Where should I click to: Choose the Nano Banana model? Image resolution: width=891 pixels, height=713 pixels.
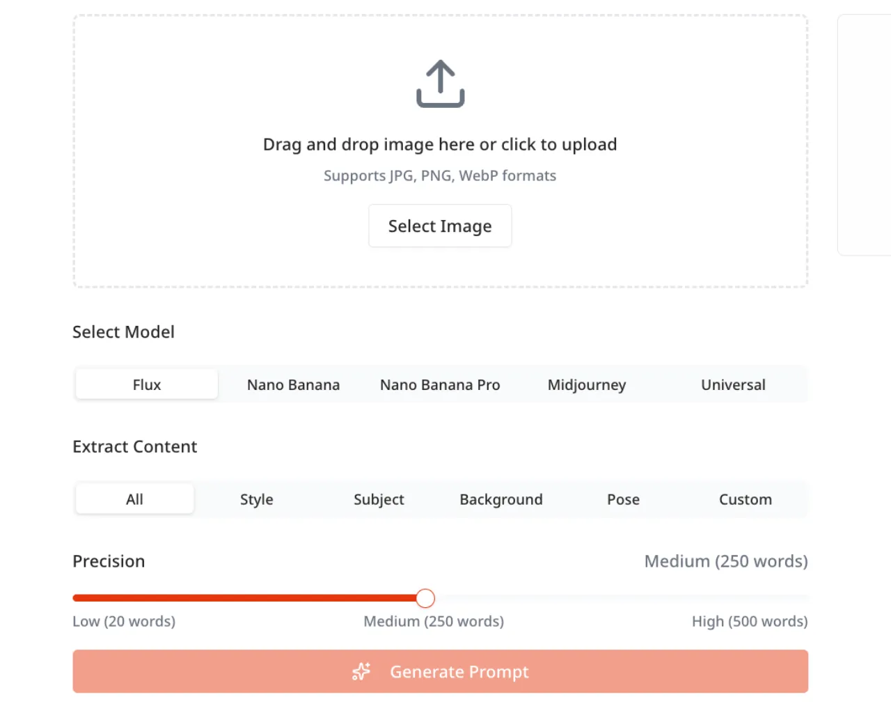click(x=293, y=384)
